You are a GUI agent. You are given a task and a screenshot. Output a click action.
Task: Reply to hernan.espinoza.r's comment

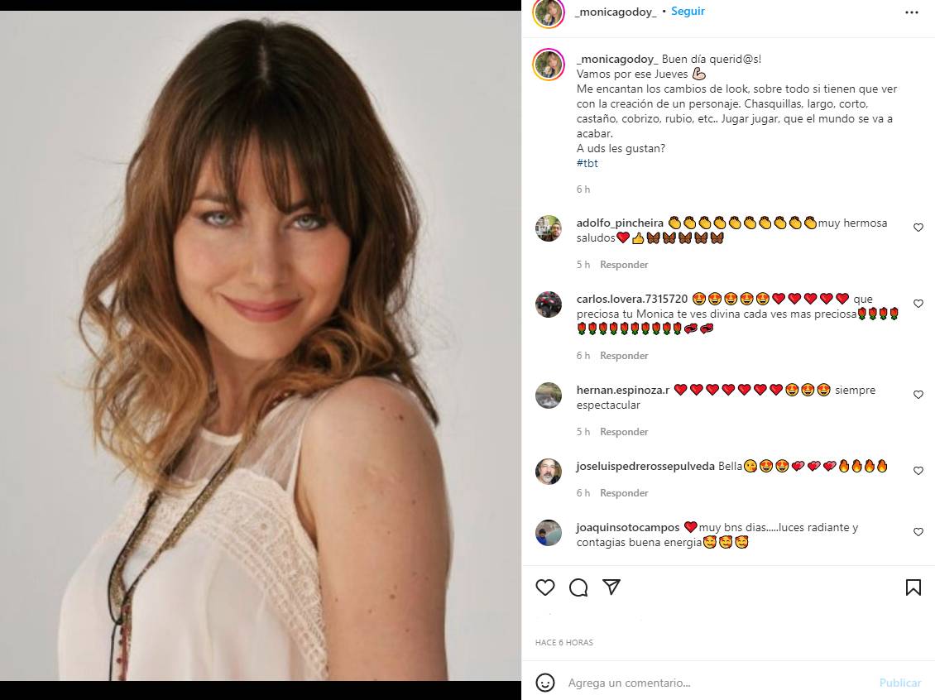pos(624,432)
